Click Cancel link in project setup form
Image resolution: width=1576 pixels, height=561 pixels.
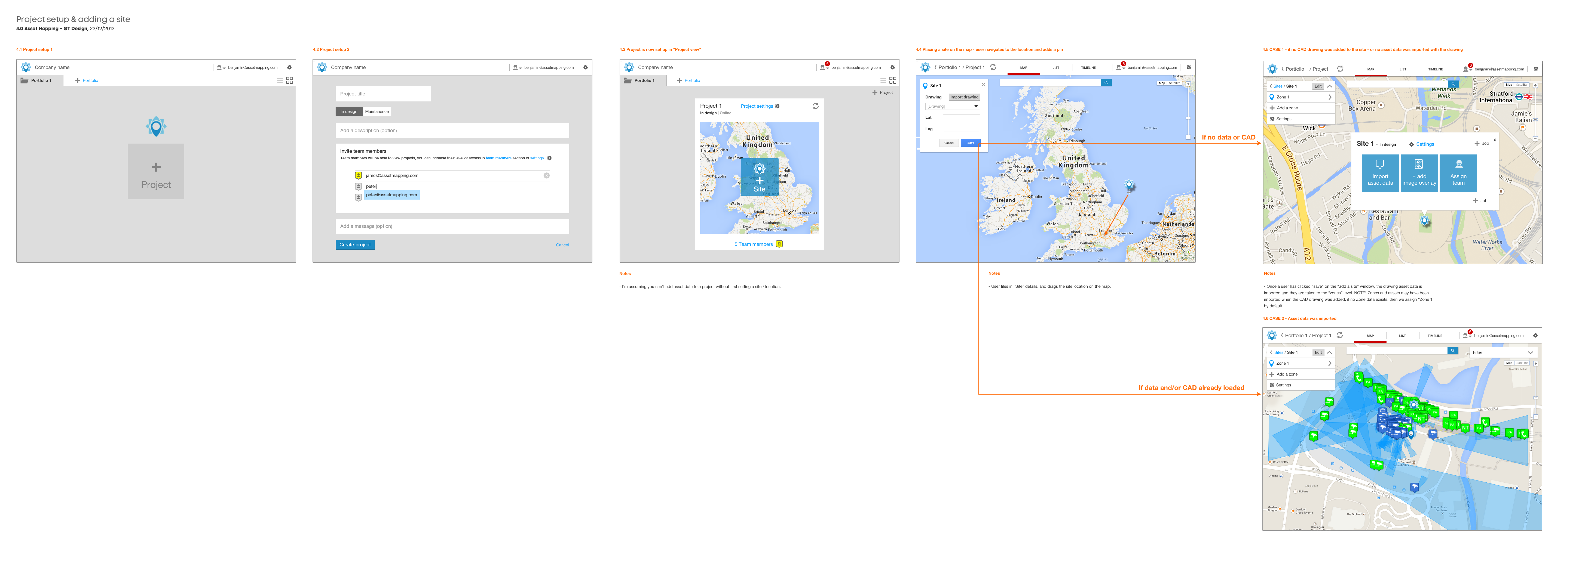tap(562, 245)
